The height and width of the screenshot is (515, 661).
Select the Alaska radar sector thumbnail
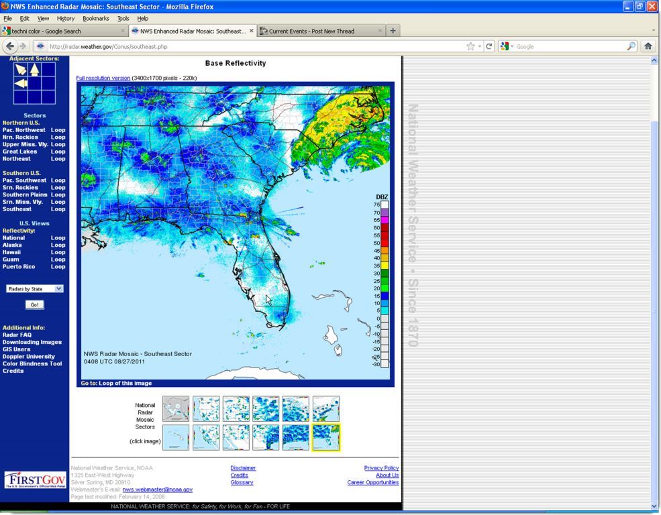[175, 408]
